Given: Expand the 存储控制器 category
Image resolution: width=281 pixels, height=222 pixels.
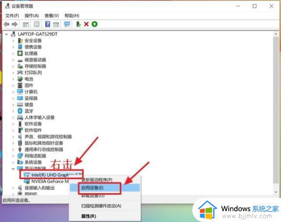Looking at the screenshot, I should (13, 66).
